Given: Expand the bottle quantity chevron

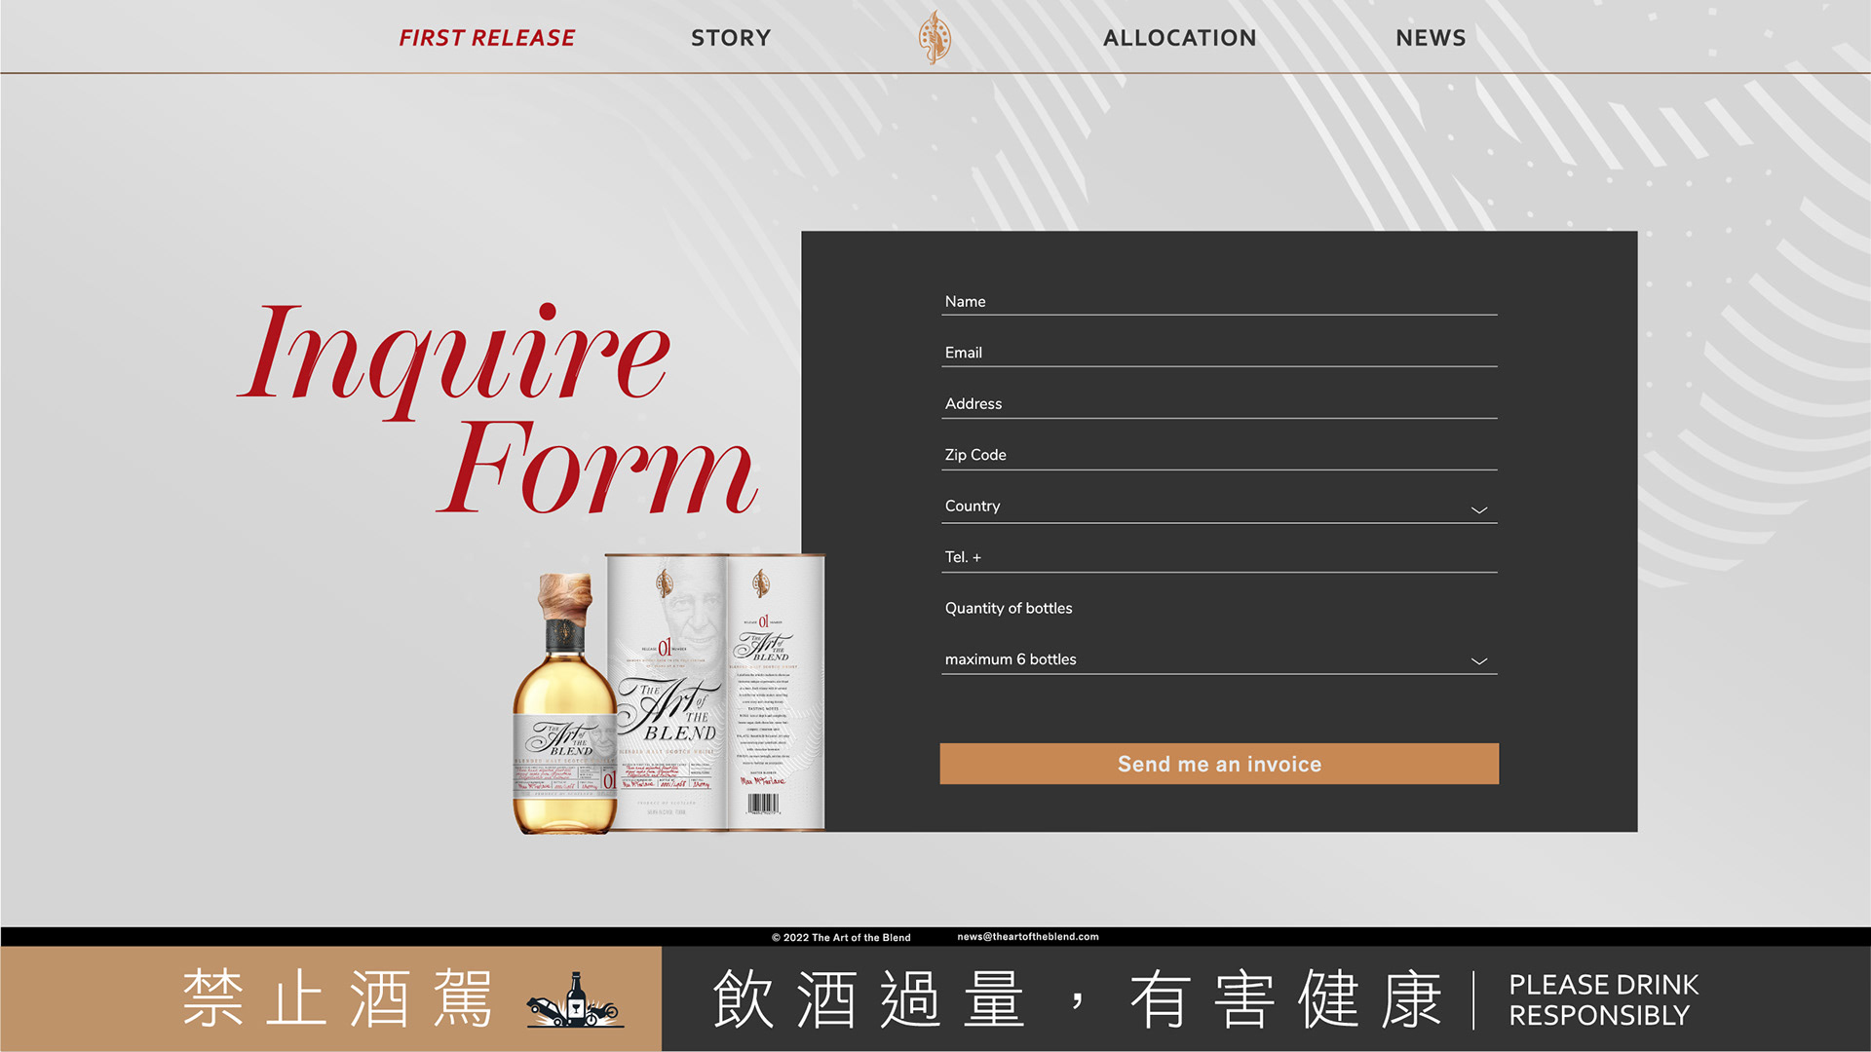Looking at the screenshot, I should (x=1478, y=661).
